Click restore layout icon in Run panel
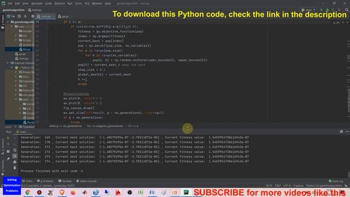 pos(8,152)
